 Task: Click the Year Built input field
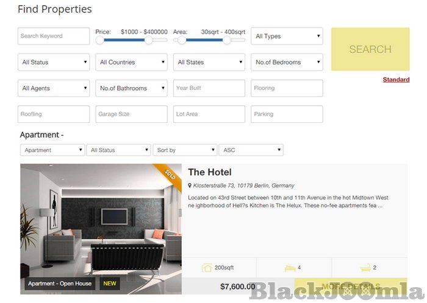pyautogui.click(x=209, y=88)
